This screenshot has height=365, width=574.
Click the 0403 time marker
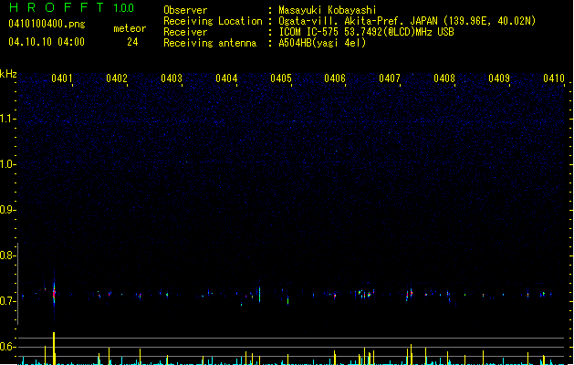tap(172, 78)
